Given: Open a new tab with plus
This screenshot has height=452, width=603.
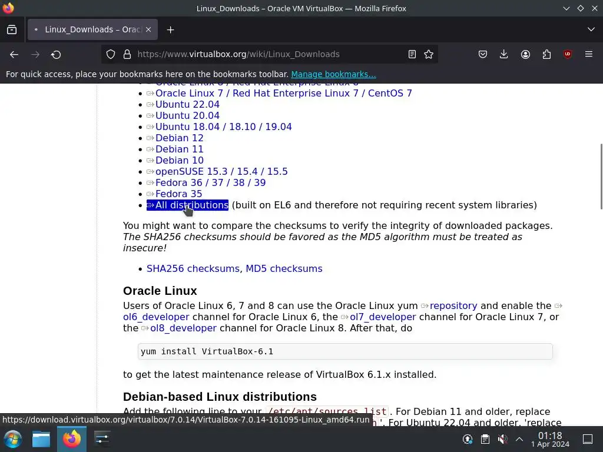Looking at the screenshot, I should coord(170,29).
